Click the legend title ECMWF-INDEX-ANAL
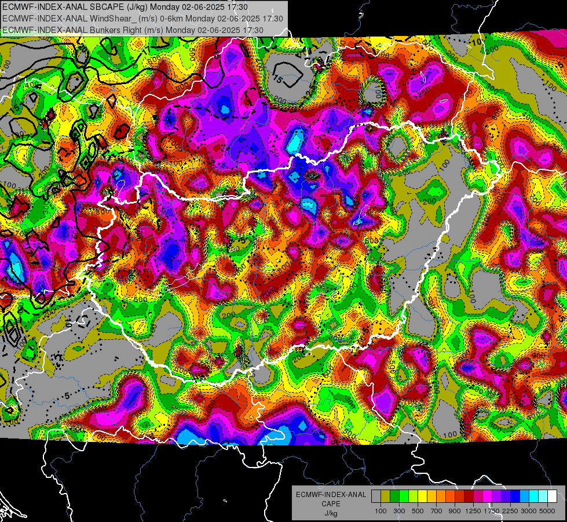Image resolution: width=567 pixels, height=522 pixels. 331,495
